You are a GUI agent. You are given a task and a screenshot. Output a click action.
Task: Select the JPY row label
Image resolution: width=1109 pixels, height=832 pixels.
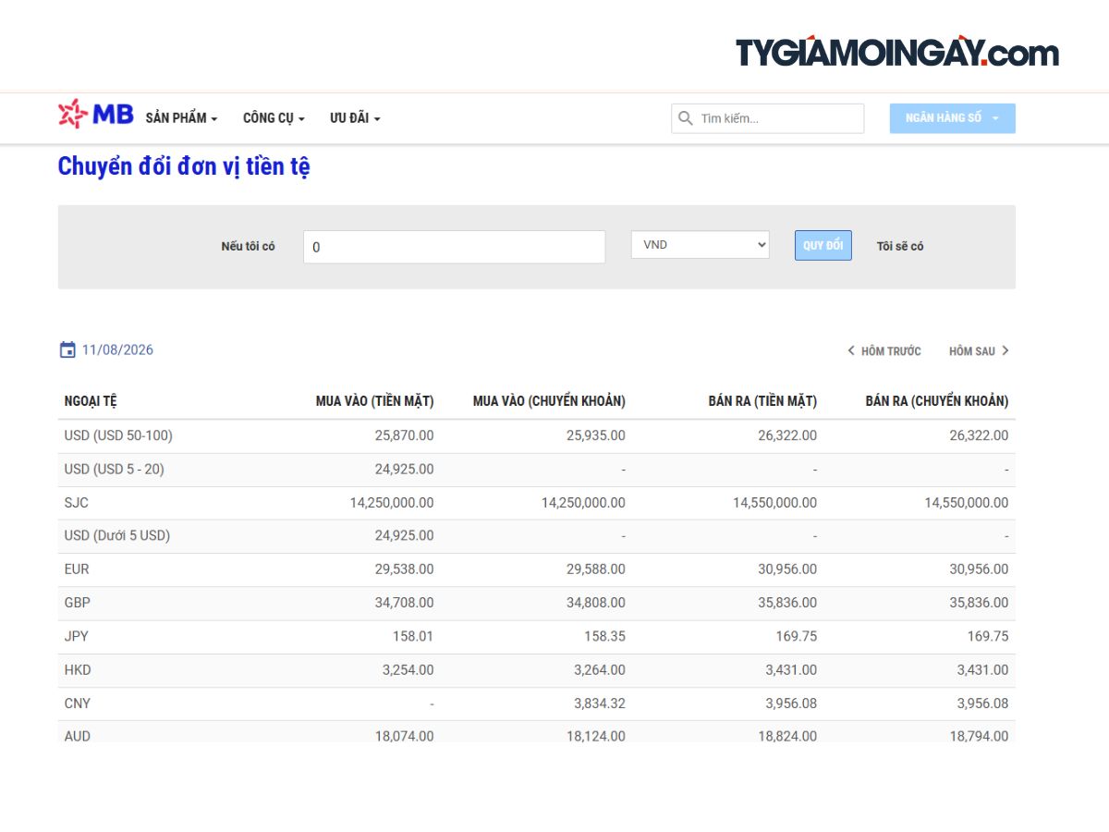(77, 636)
